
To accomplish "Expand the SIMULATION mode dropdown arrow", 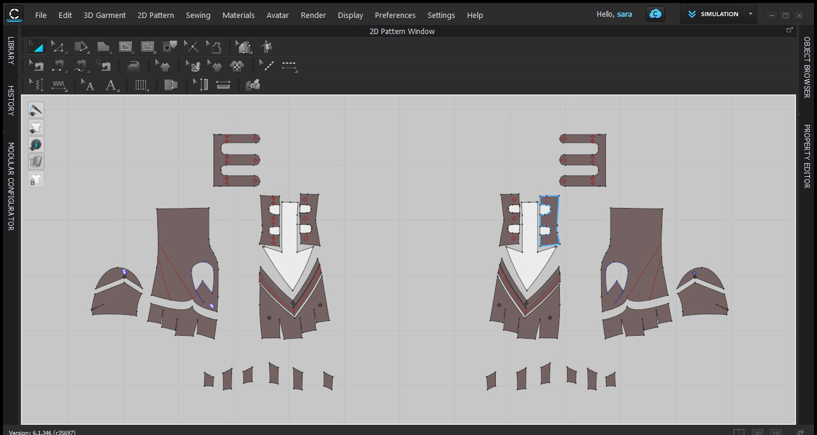I will click(x=751, y=14).
